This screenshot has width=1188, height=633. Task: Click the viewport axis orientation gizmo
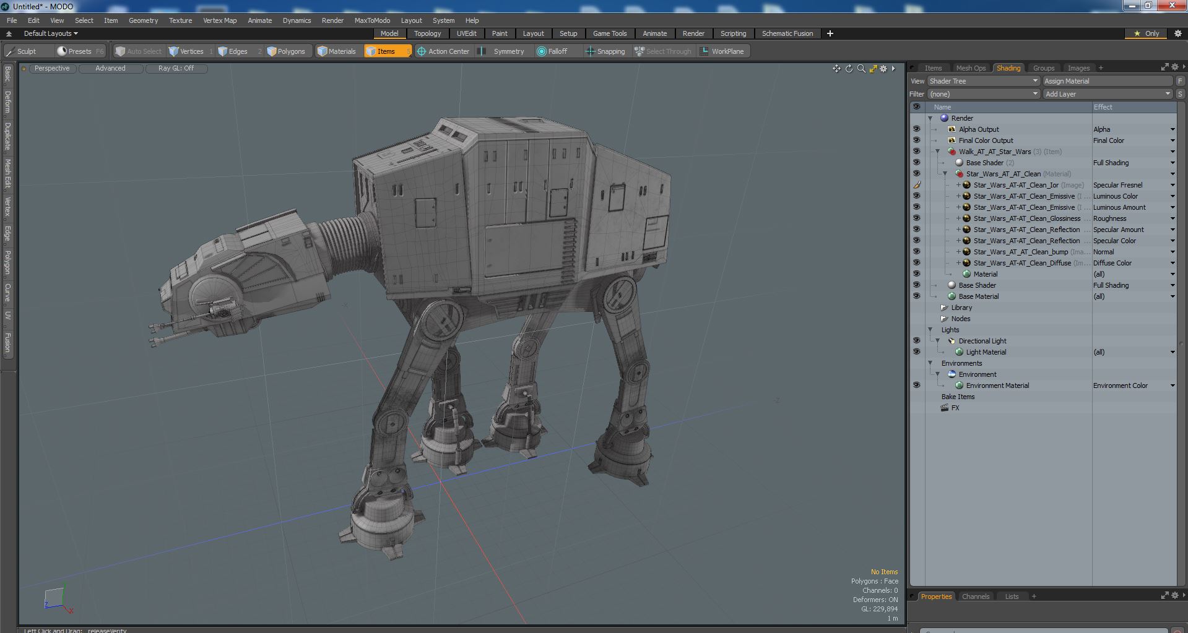57,599
